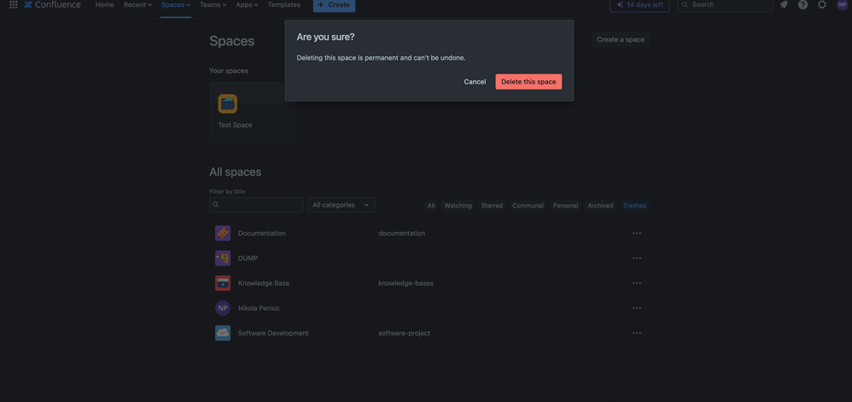This screenshot has height=402, width=852.
Task: Click the 14 days left trial button
Action: click(639, 5)
